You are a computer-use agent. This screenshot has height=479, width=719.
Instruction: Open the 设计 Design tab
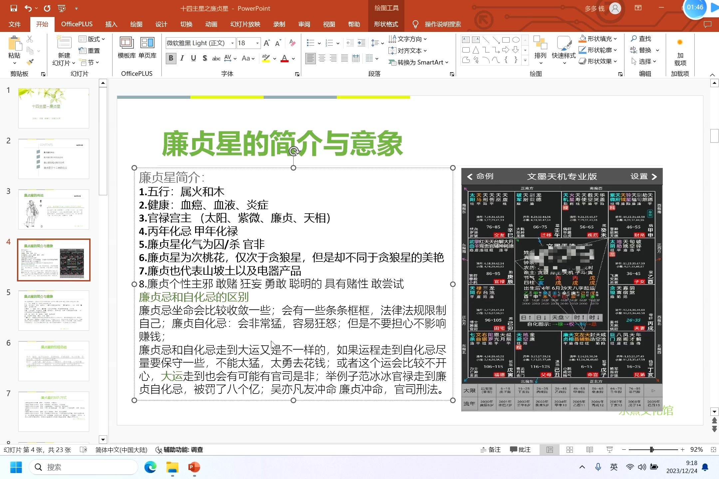(161, 24)
